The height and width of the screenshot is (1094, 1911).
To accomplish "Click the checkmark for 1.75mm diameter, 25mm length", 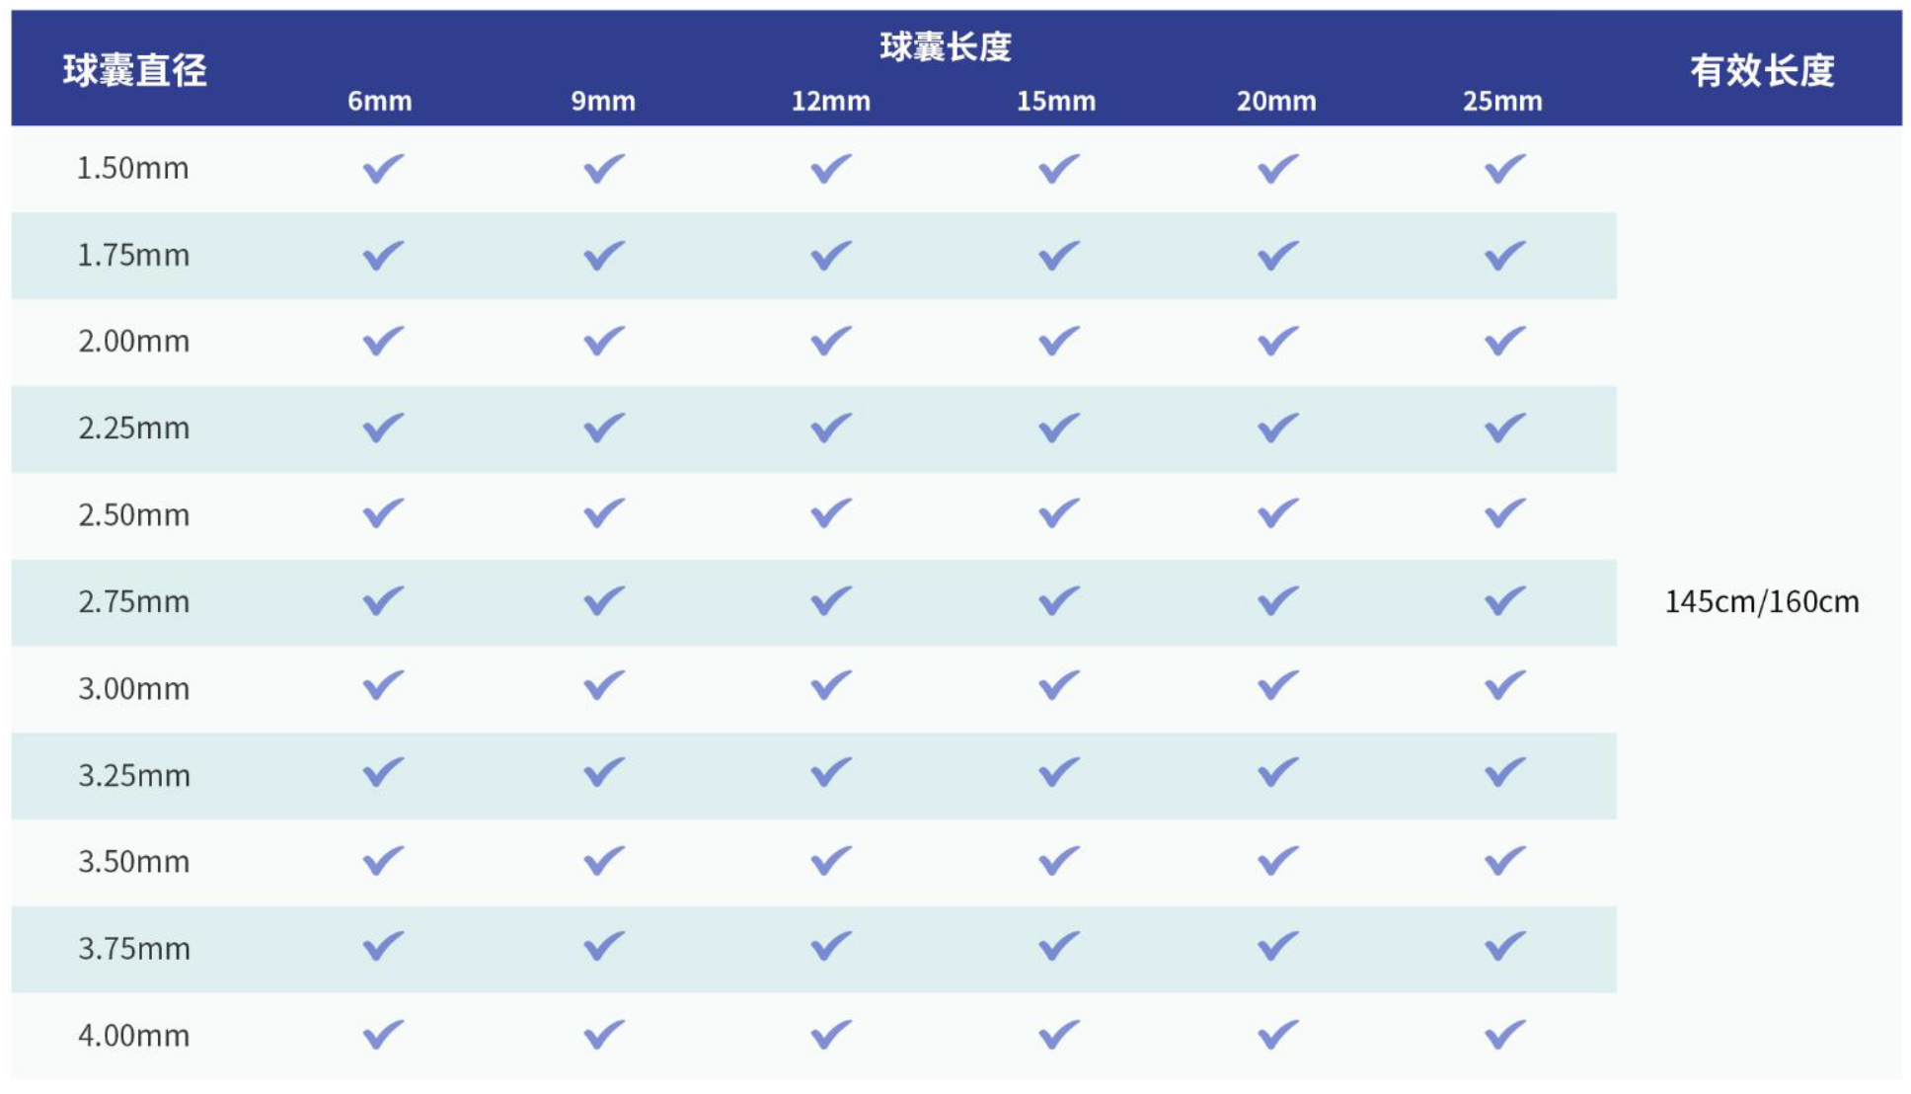I will [x=1504, y=256].
